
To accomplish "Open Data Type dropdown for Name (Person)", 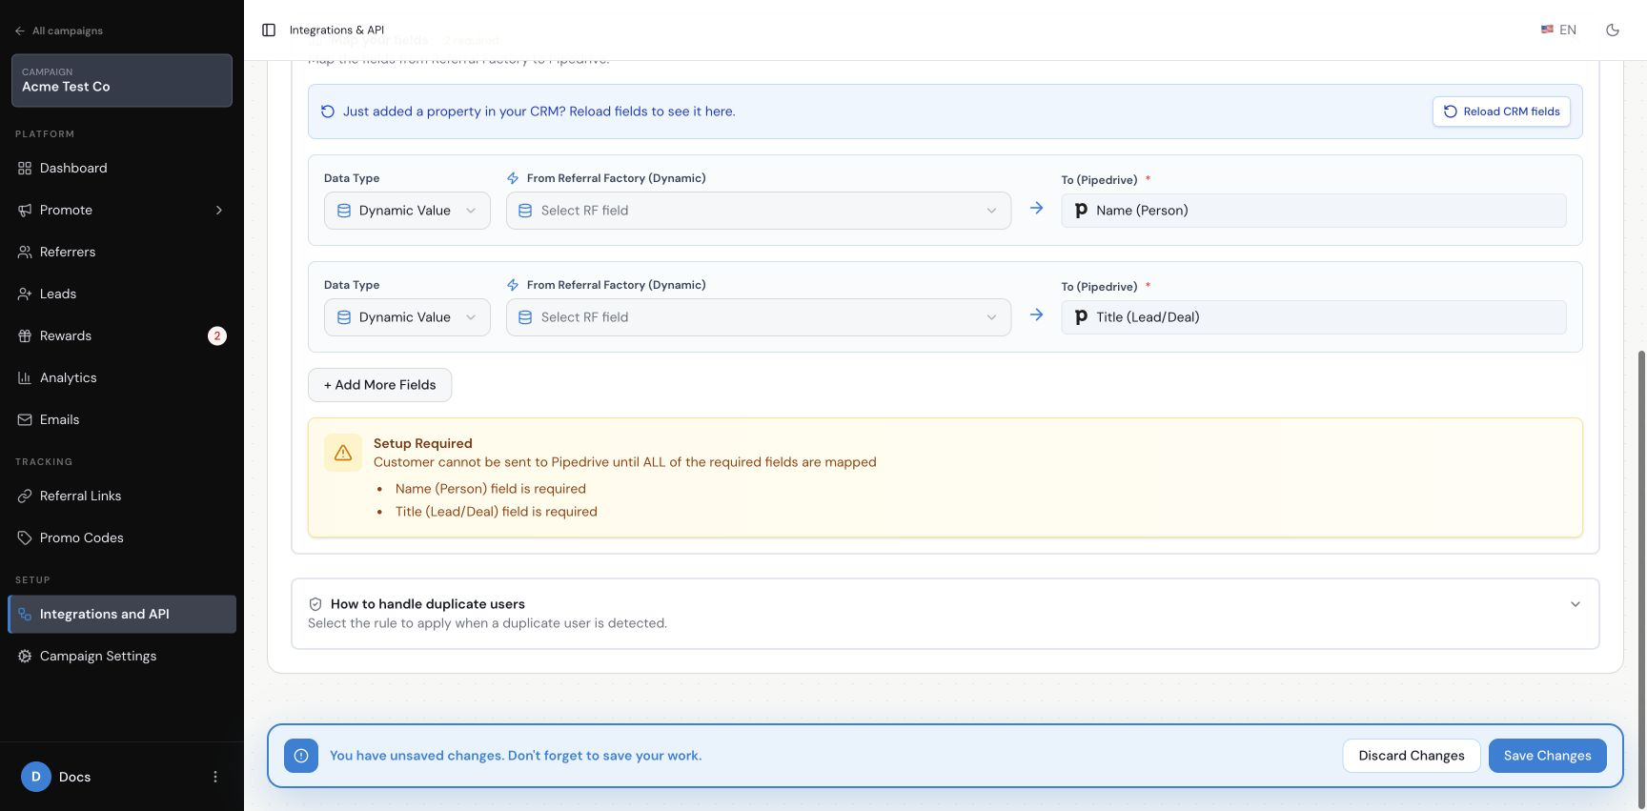I will coord(407,211).
